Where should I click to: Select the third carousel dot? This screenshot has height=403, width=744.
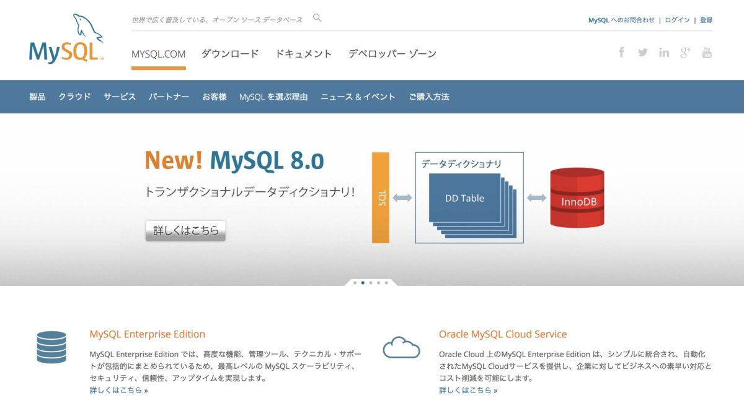click(371, 282)
